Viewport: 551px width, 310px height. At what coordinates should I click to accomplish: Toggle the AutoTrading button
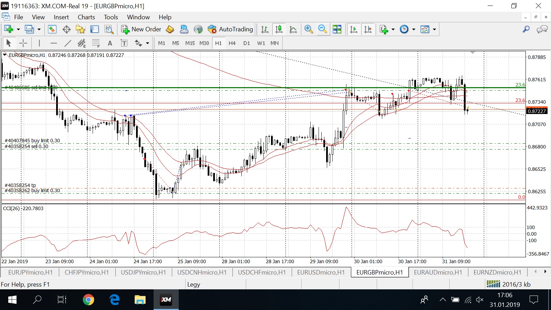pyautogui.click(x=230, y=29)
